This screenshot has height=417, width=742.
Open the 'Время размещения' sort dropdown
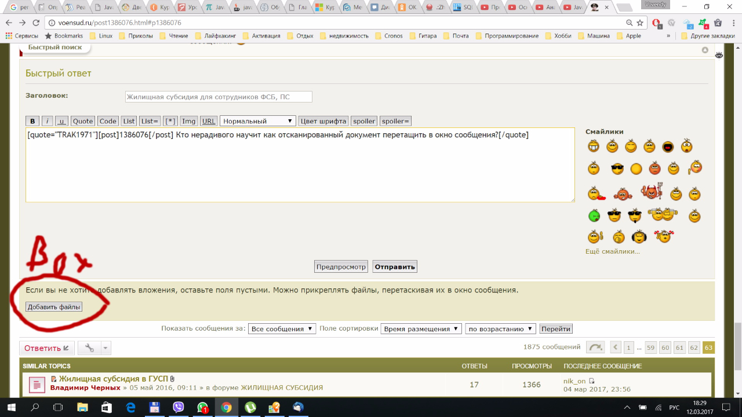[x=421, y=329]
